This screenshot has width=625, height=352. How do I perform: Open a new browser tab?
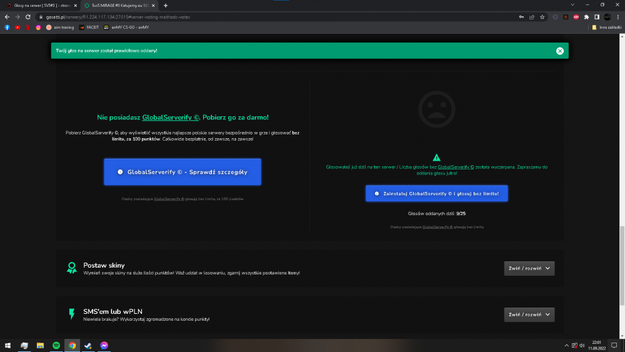click(x=166, y=6)
